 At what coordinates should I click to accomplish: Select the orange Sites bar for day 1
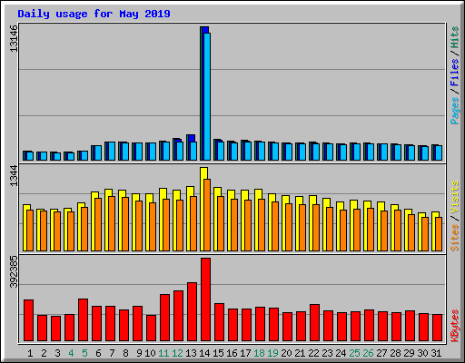[30, 231]
